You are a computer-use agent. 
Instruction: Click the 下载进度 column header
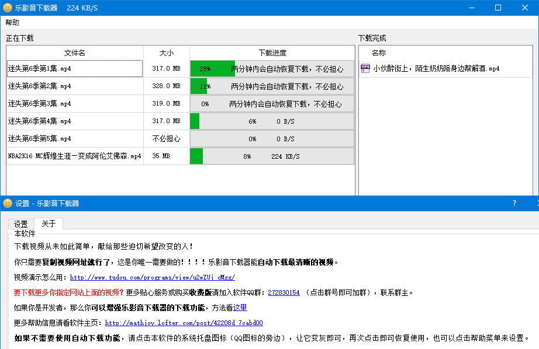[x=272, y=53]
